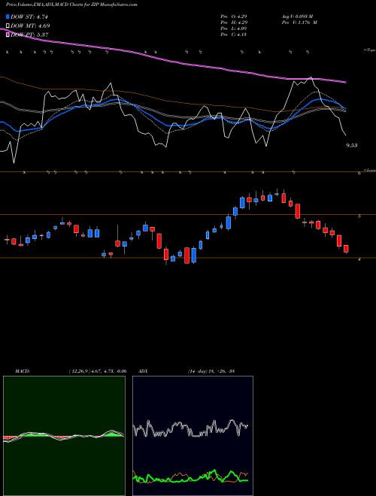
Task: Click the white DOW MT legend swatch
Action: pyautogui.click(x=8, y=26)
